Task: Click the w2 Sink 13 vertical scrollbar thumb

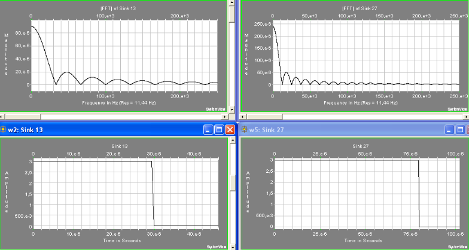Action: pyautogui.click(x=232, y=183)
